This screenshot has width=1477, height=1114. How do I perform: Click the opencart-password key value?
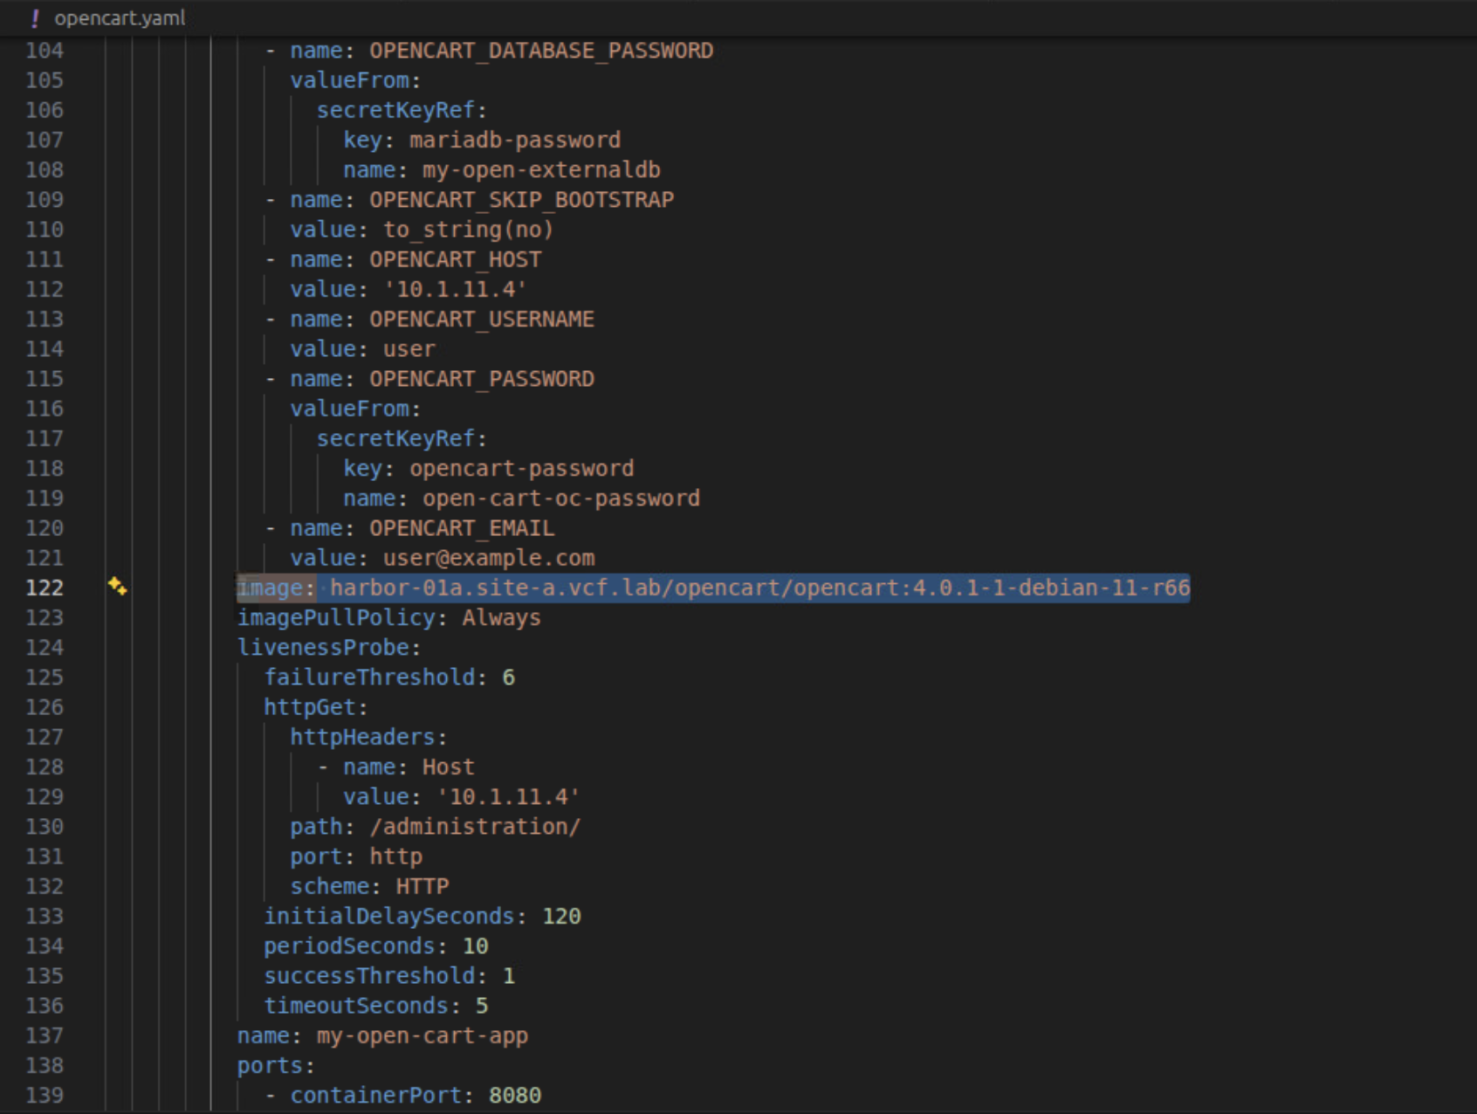(x=522, y=468)
